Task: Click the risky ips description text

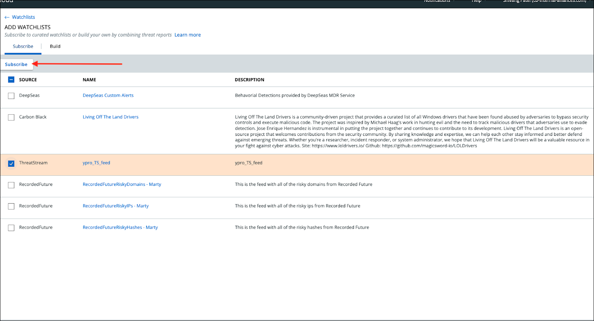Action: click(x=297, y=206)
